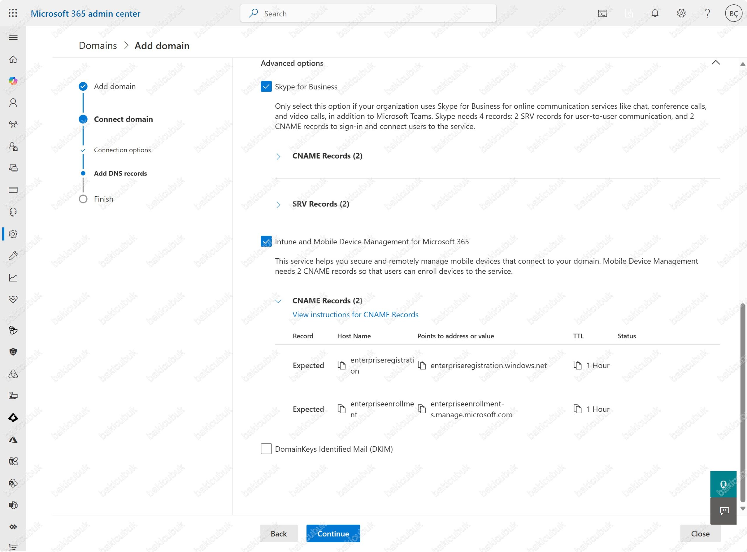Copy TTL of enterpriseenrollment record

(577, 409)
